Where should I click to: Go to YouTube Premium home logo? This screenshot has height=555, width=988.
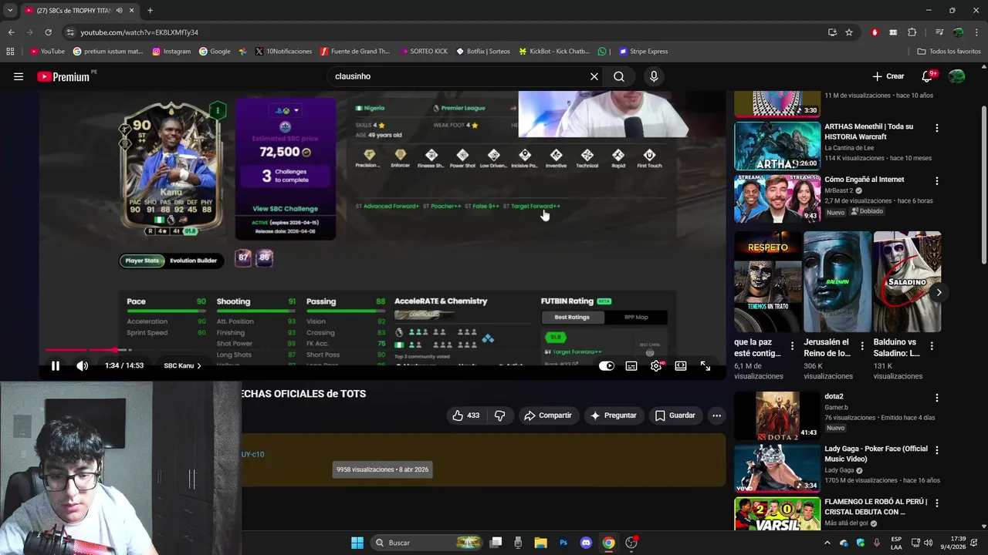click(63, 76)
